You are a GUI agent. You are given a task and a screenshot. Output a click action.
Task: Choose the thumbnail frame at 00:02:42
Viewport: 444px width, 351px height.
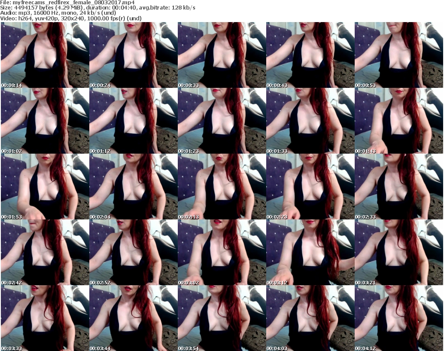tap(45, 252)
